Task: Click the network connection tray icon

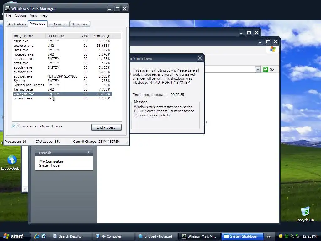Action: (292, 236)
